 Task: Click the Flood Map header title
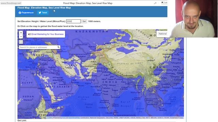coord(44,8)
